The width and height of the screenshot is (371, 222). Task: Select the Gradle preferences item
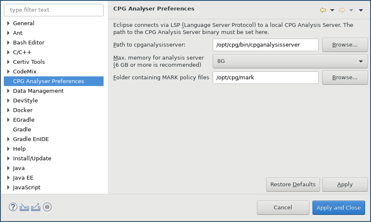[x=22, y=130]
